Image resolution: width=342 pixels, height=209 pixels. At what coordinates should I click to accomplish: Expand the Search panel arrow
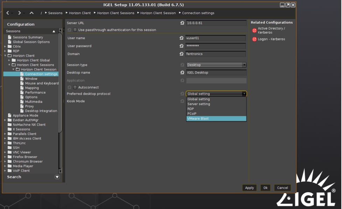point(57,177)
